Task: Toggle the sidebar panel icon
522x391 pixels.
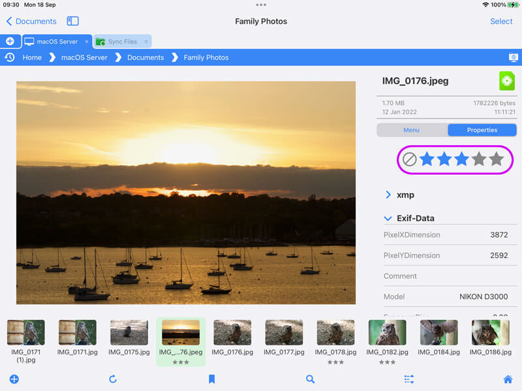Action: click(72, 22)
